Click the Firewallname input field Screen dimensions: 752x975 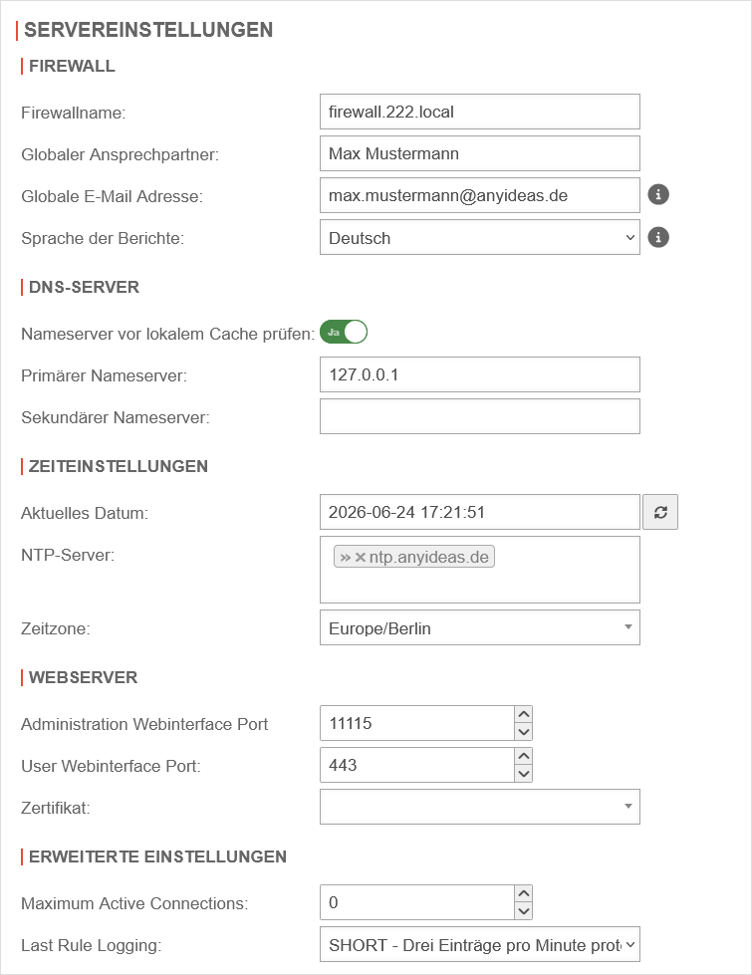479,112
